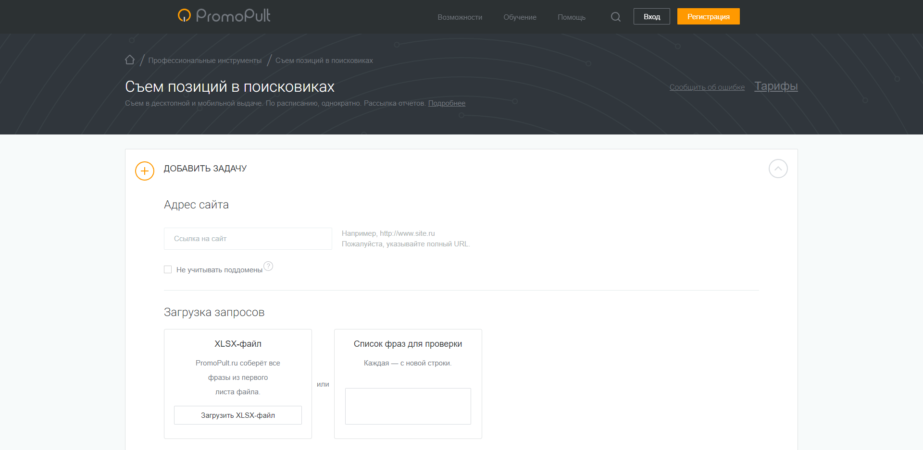Open the Сообщить об ошибке link

point(707,87)
